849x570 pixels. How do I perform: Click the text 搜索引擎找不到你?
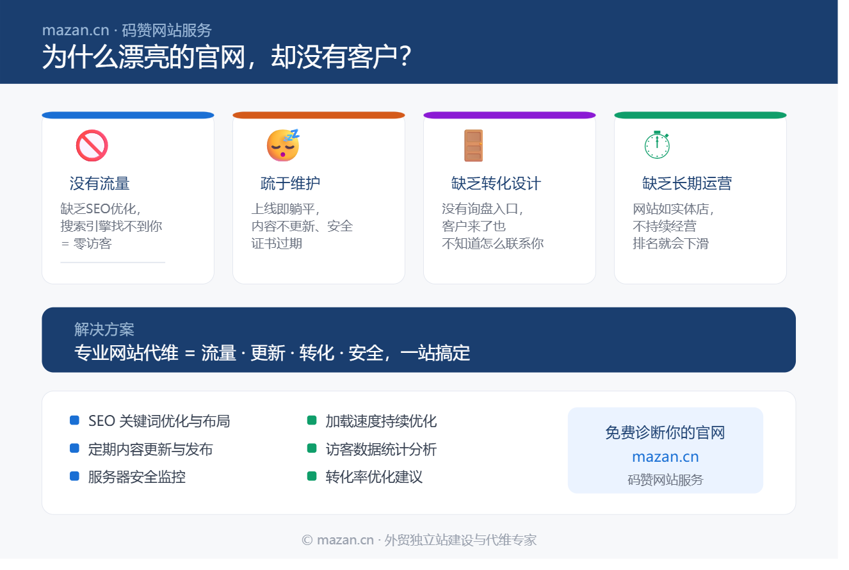[111, 226]
